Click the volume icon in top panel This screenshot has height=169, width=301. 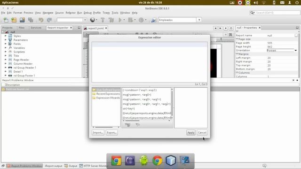click(256, 3)
